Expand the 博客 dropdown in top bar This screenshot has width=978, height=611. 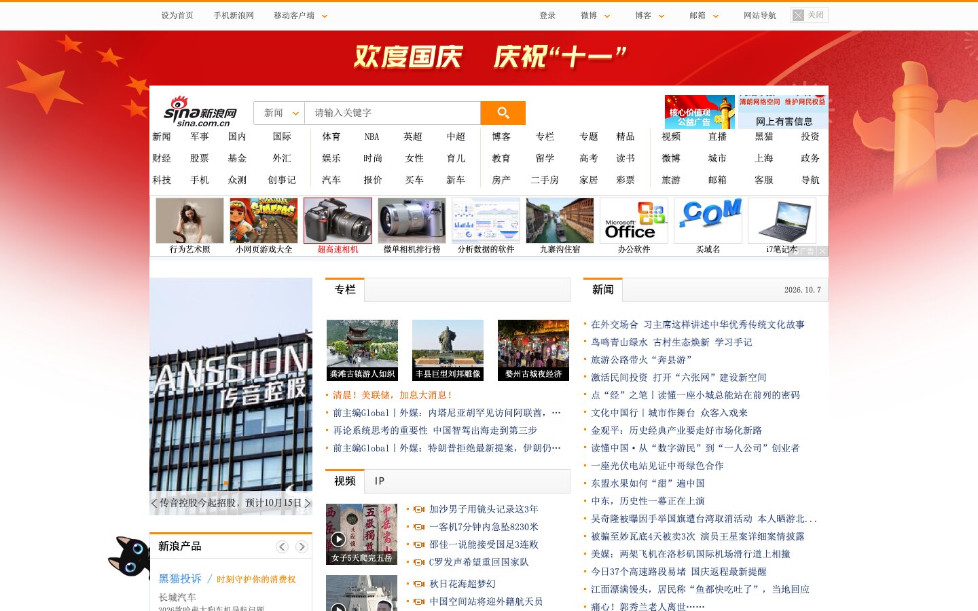click(662, 16)
